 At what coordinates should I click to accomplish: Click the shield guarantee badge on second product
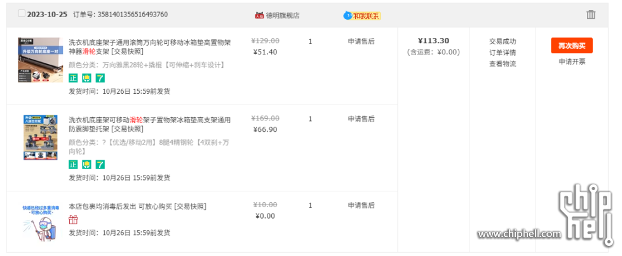coord(86,165)
